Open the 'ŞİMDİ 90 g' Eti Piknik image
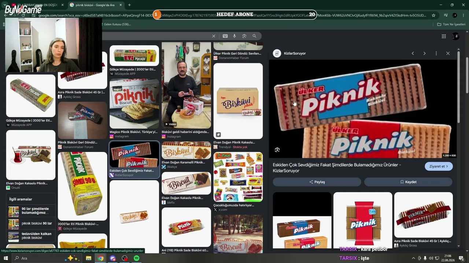The height and width of the screenshot is (263, 469). [82, 186]
